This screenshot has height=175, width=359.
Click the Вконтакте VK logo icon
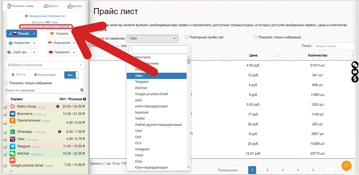[x=12, y=114]
